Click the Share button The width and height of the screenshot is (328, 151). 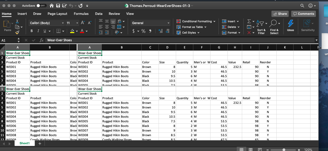pos(280,14)
